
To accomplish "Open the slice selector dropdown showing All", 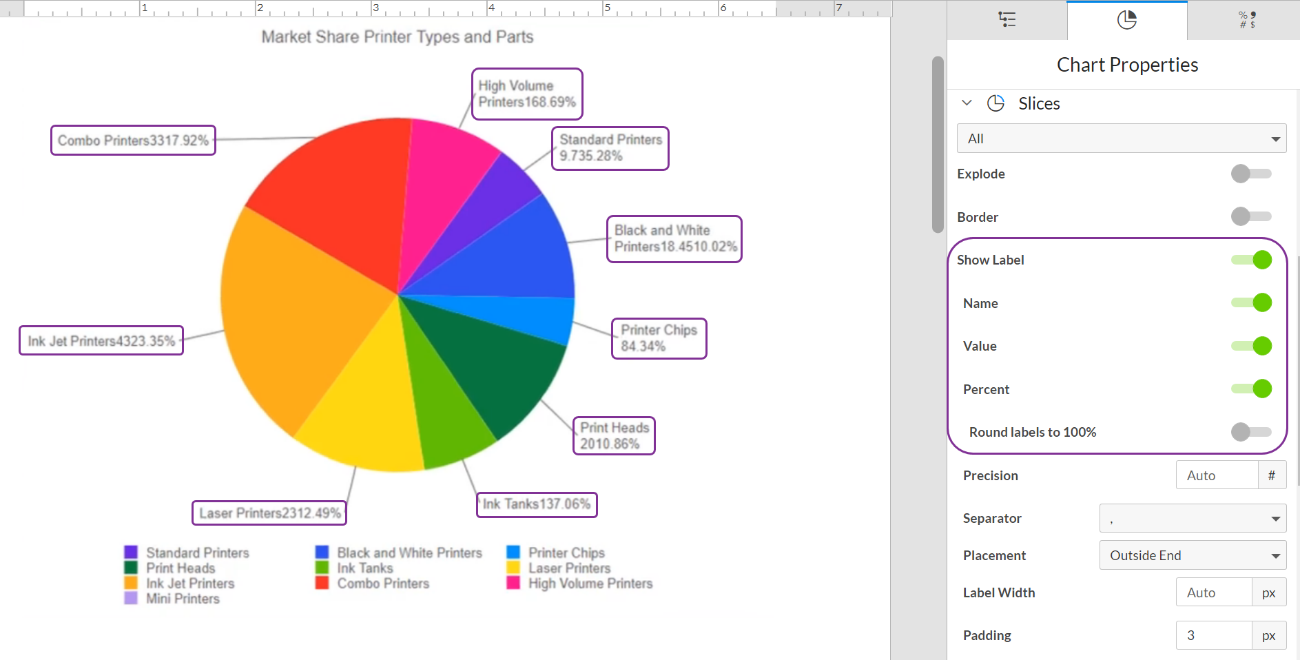I will point(1121,138).
